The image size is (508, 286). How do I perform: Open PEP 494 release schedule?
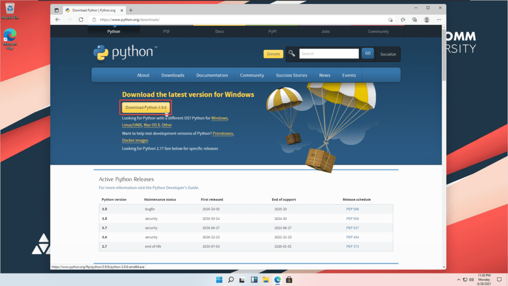[x=353, y=237]
